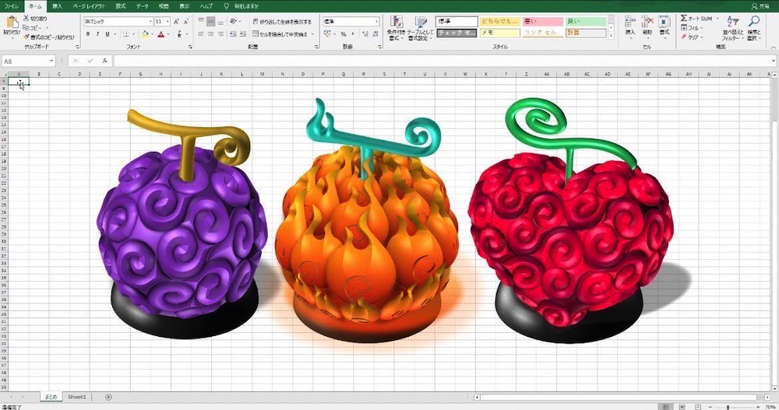Select the Format Painter brush icon
Screen dimensions: 779x410
tap(27, 37)
